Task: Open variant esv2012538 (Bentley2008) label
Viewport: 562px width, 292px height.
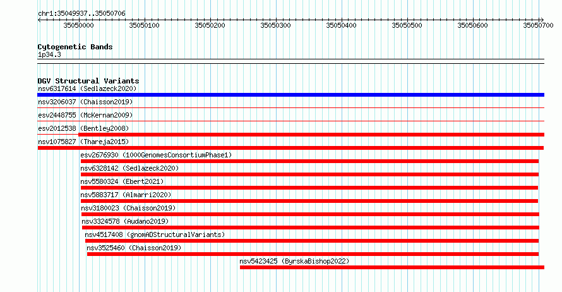Action: pos(83,128)
